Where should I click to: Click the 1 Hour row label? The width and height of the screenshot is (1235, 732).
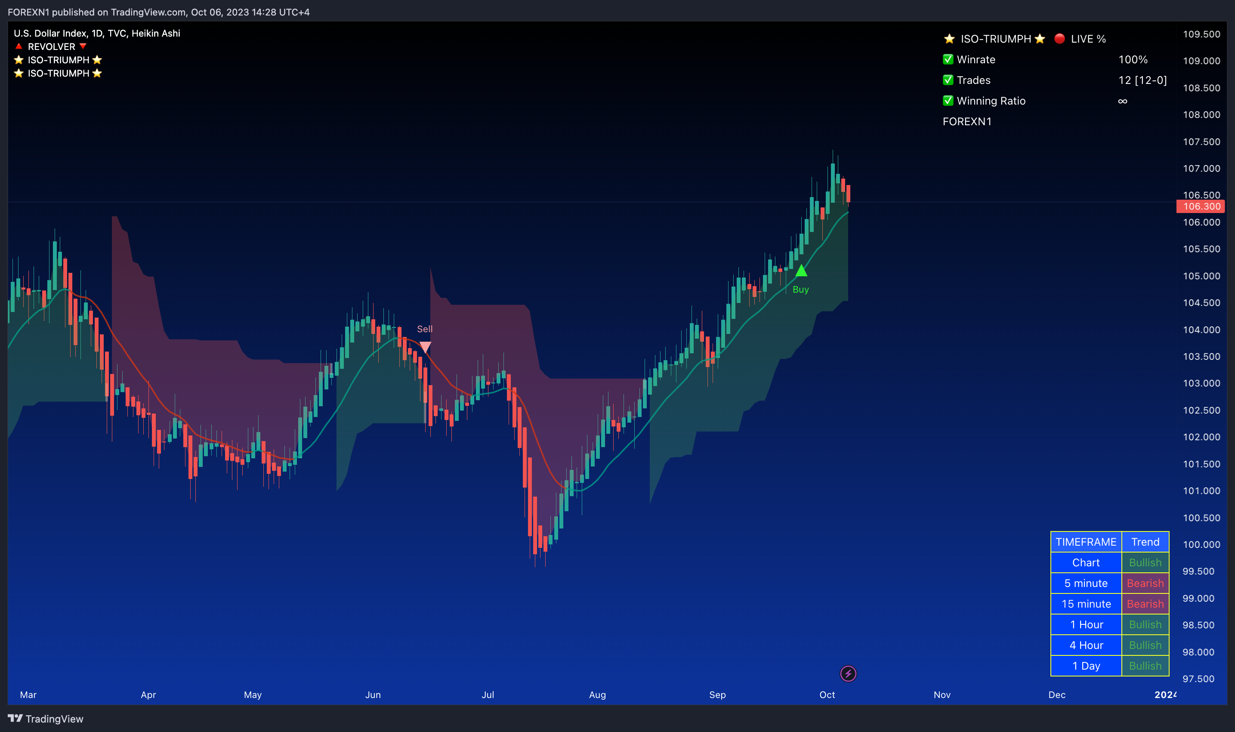point(1086,624)
